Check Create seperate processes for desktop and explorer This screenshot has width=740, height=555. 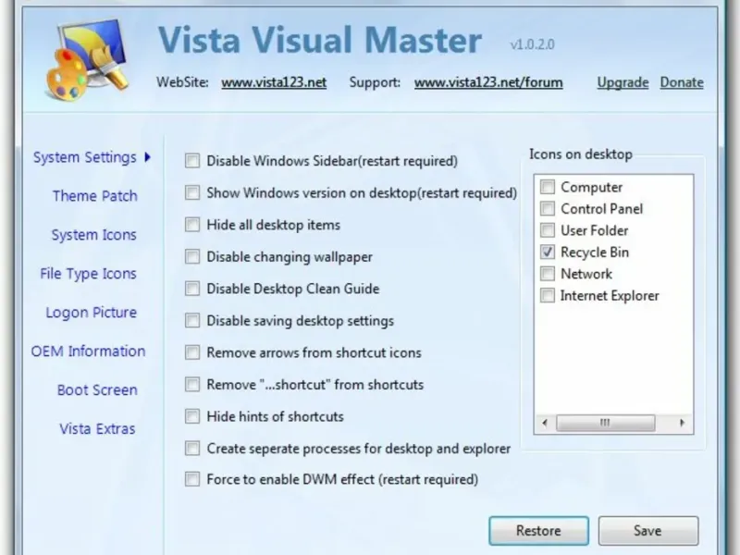(x=192, y=449)
